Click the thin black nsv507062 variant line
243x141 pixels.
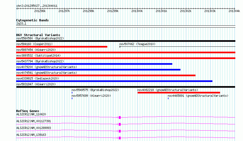177,47
